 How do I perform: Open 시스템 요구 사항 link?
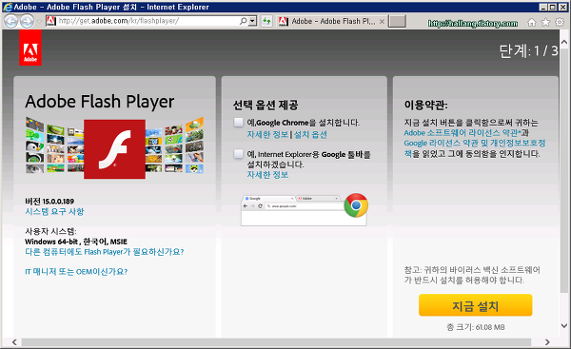54,211
